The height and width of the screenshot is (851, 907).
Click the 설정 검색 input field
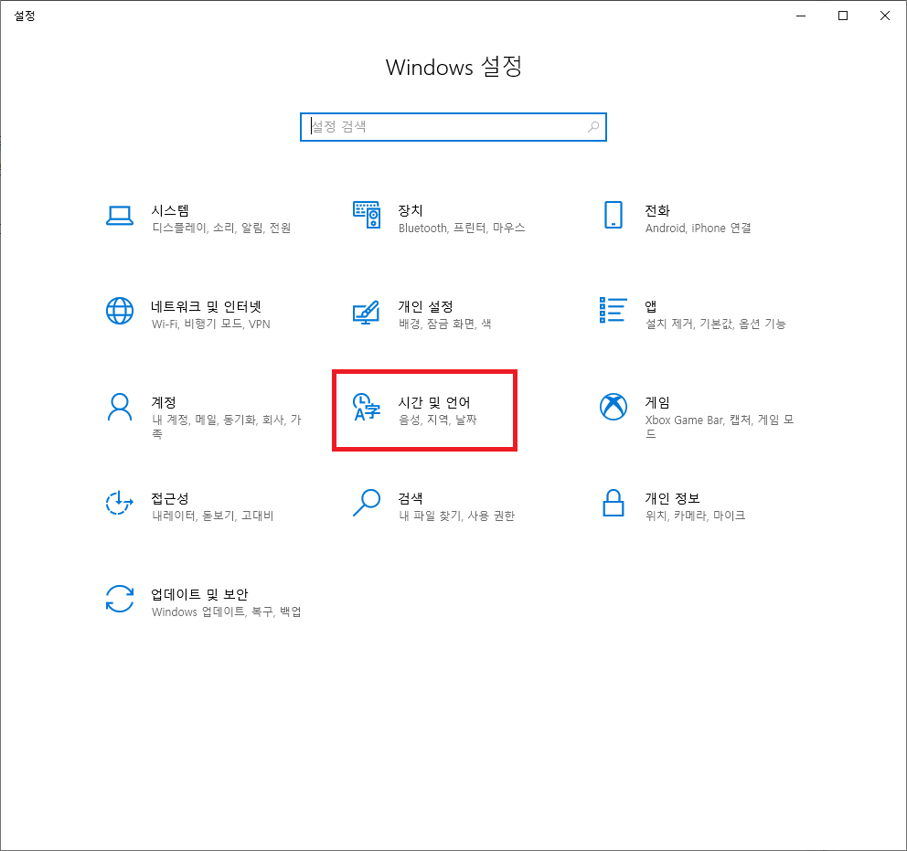(453, 127)
